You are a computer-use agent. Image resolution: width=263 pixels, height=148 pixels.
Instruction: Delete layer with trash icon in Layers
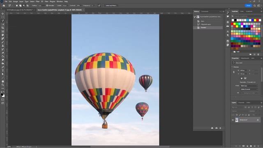258,146
